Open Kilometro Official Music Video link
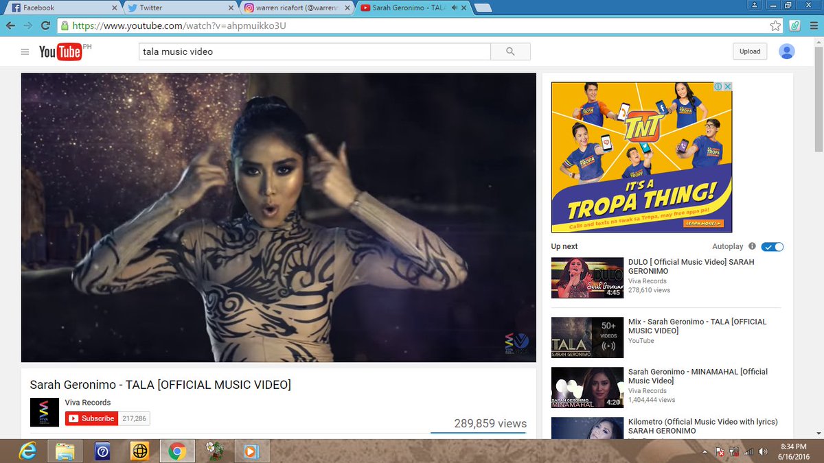Viewport: 824px width, 463px height. tap(702, 426)
